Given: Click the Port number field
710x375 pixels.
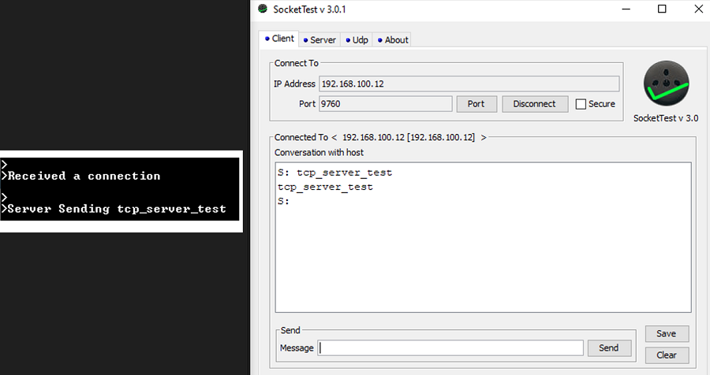Looking at the screenshot, I should click(385, 103).
